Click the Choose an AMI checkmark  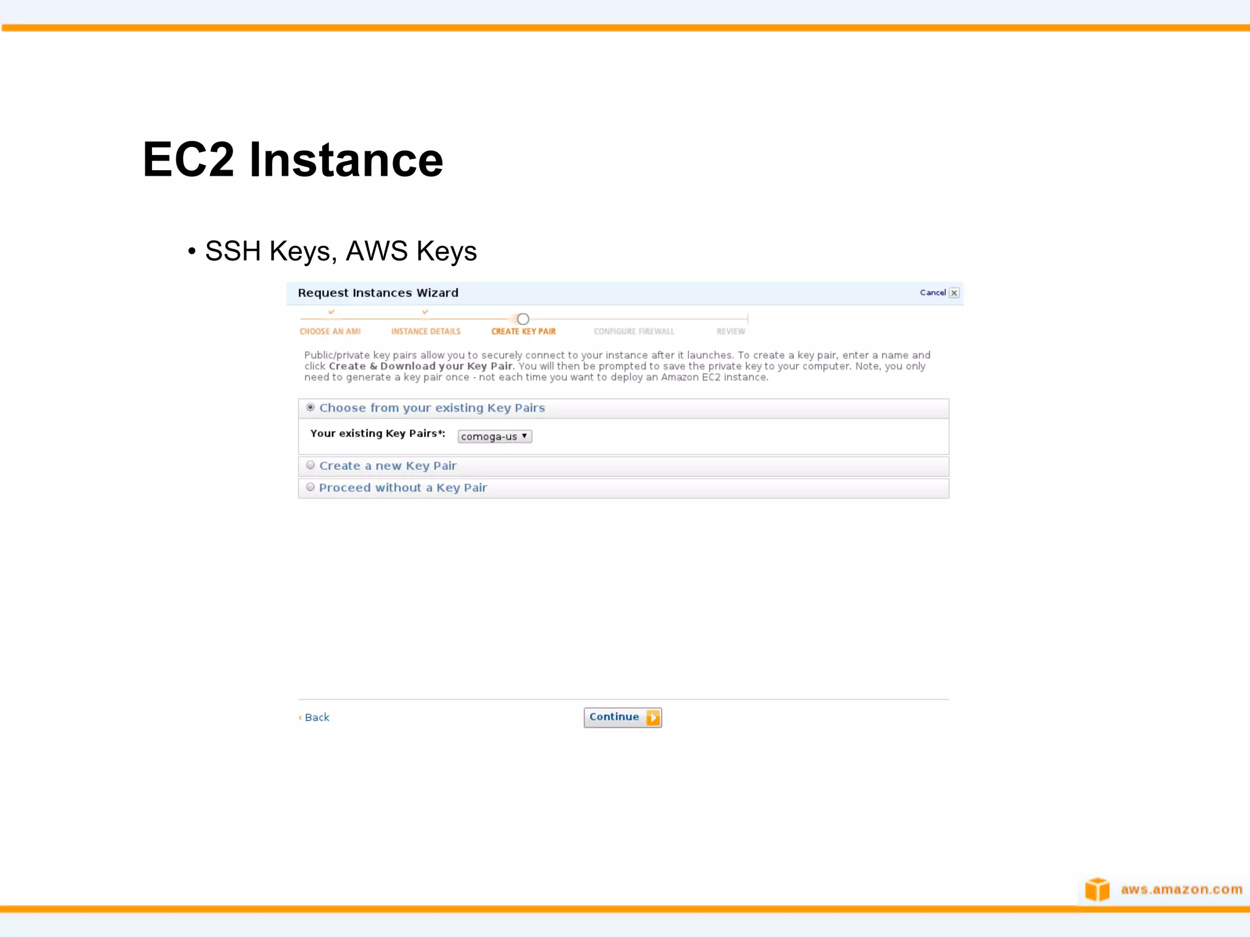[331, 312]
